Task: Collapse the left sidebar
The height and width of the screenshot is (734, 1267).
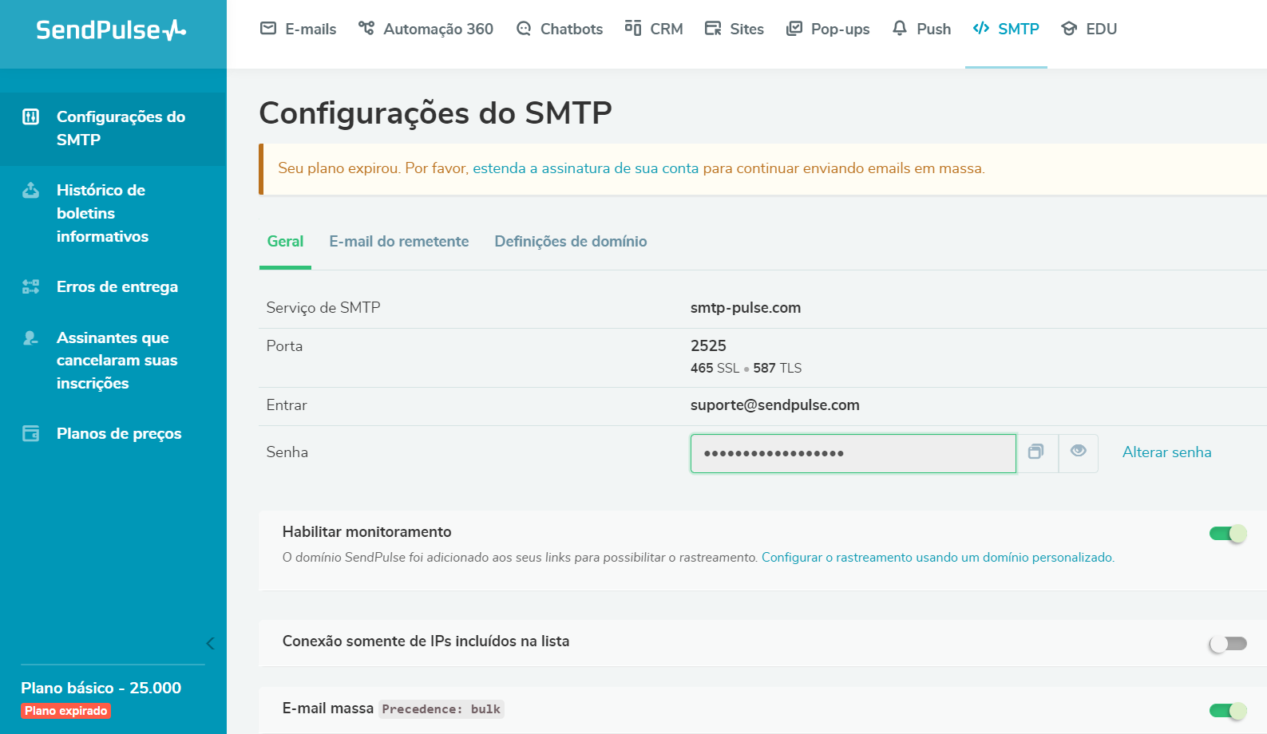Action: click(211, 643)
